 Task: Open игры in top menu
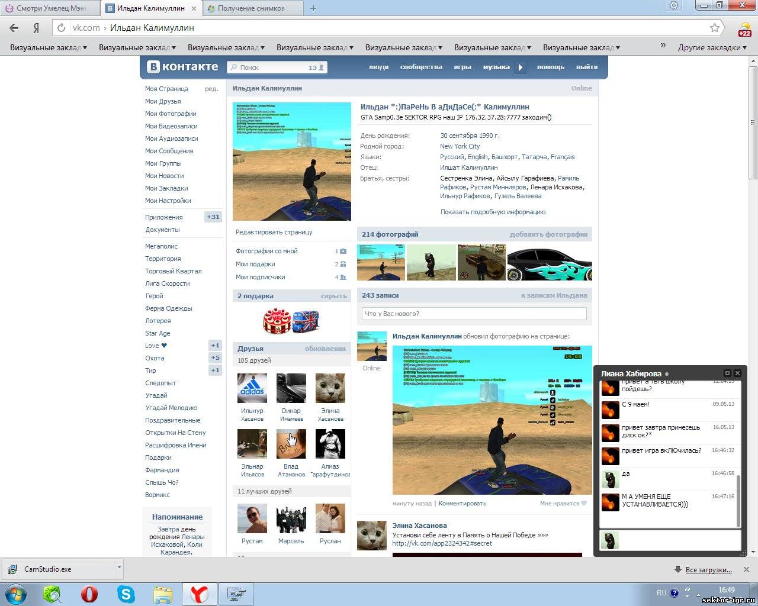click(x=462, y=67)
